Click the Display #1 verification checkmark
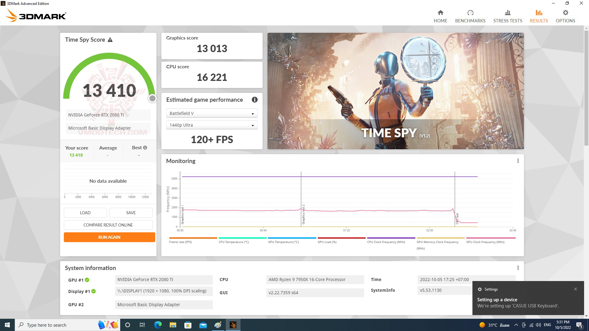This screenshot has width=589, height=331. pyautogui.click(x=94, y=291)
